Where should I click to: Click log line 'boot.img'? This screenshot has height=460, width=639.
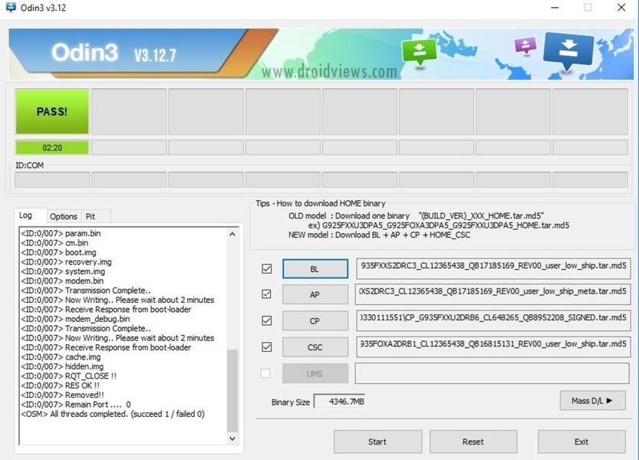point(58,252)
